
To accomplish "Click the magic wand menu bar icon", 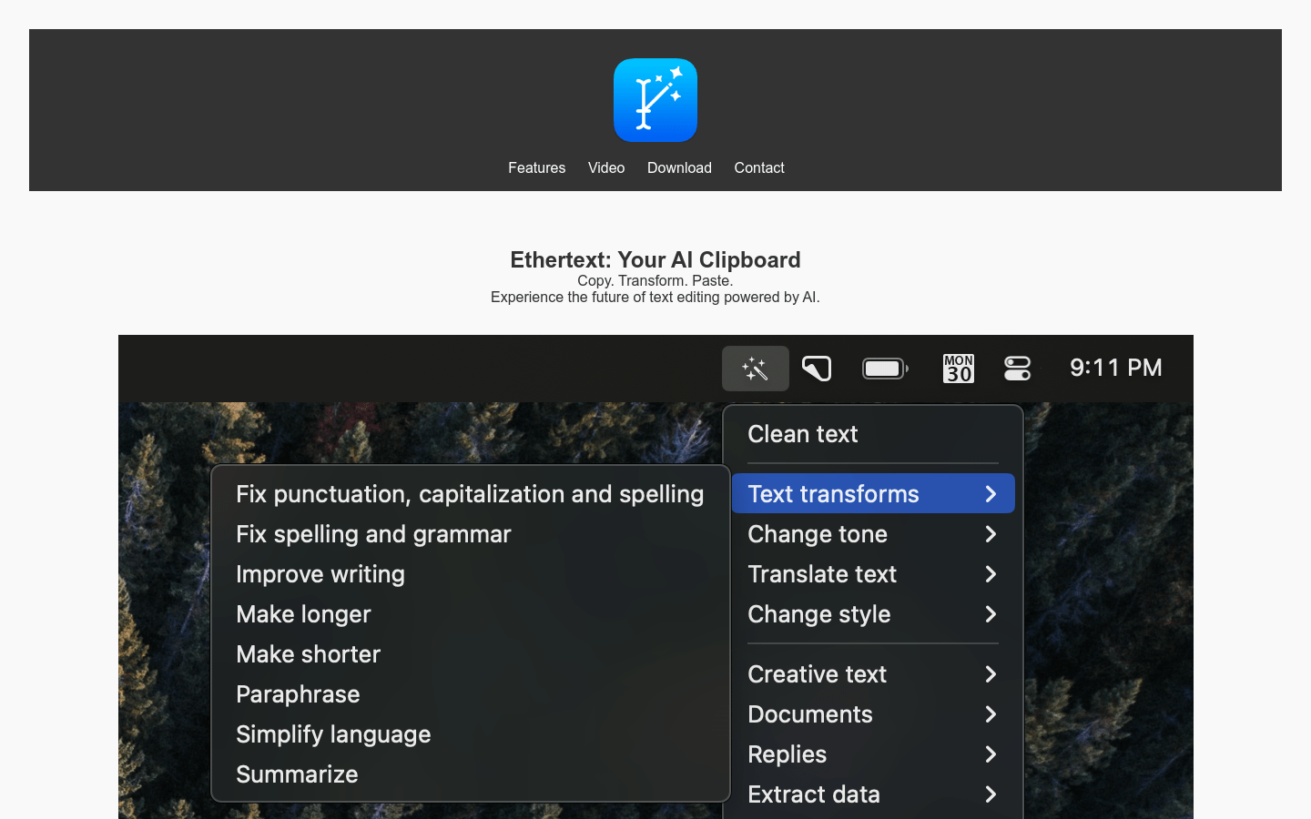I will [x=755, y=369].
